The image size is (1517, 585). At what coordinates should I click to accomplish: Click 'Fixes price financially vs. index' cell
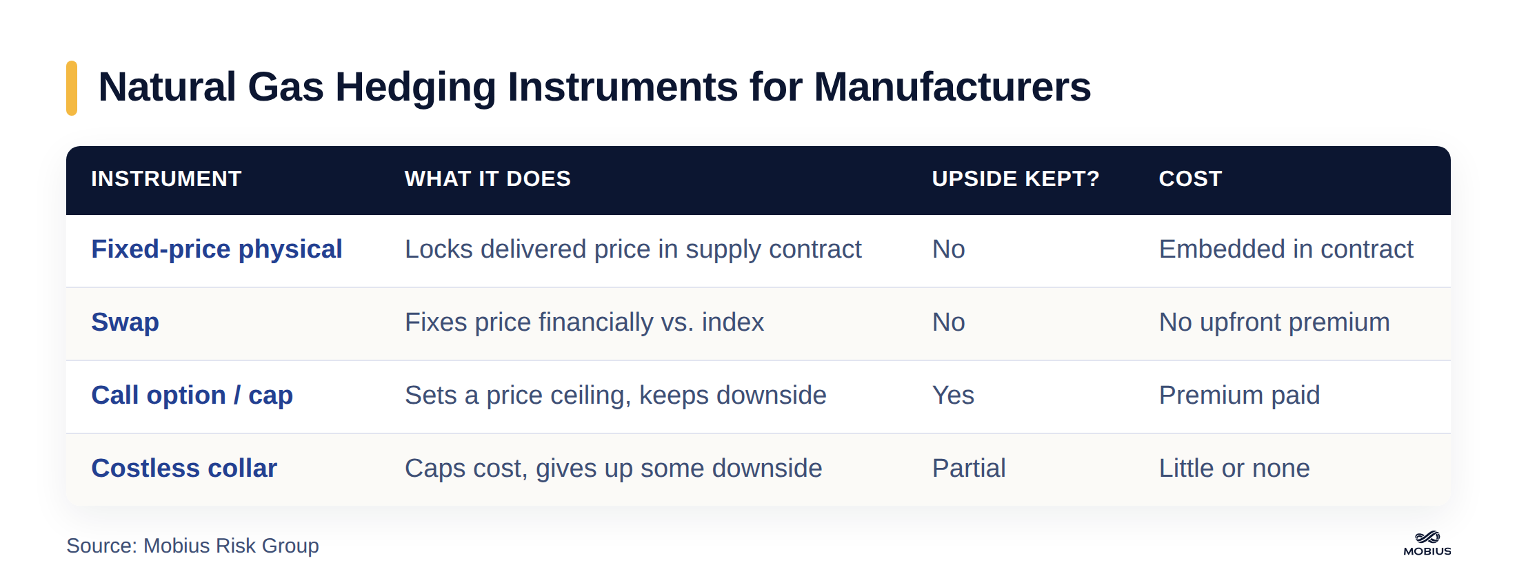584,322
